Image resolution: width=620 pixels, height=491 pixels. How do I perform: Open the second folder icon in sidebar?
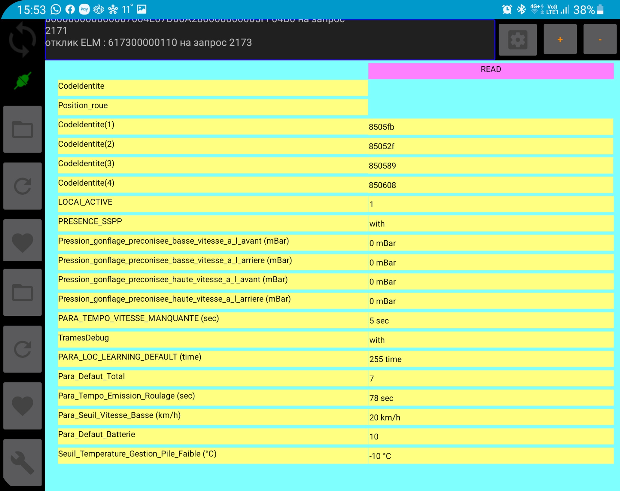23,292
